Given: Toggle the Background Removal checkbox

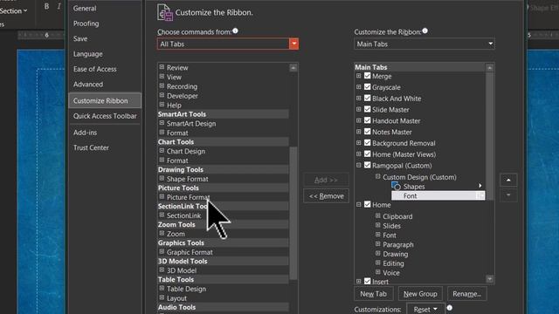Looking at the screenshot, I should [368, 143].
